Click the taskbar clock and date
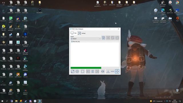 click(x=175, y=101)
